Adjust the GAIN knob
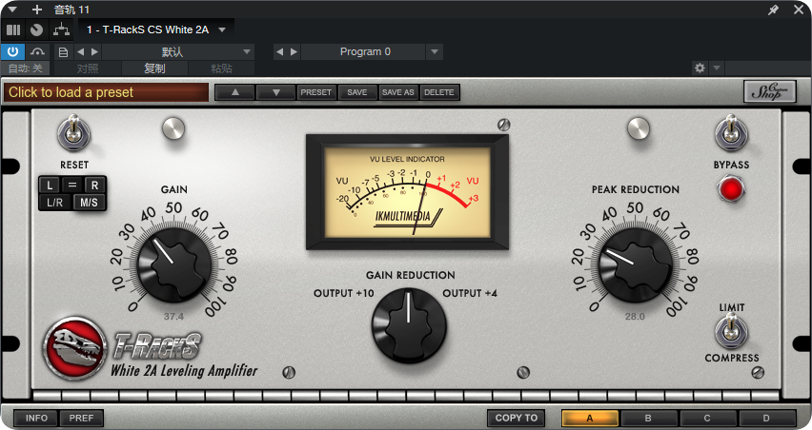 174,264
